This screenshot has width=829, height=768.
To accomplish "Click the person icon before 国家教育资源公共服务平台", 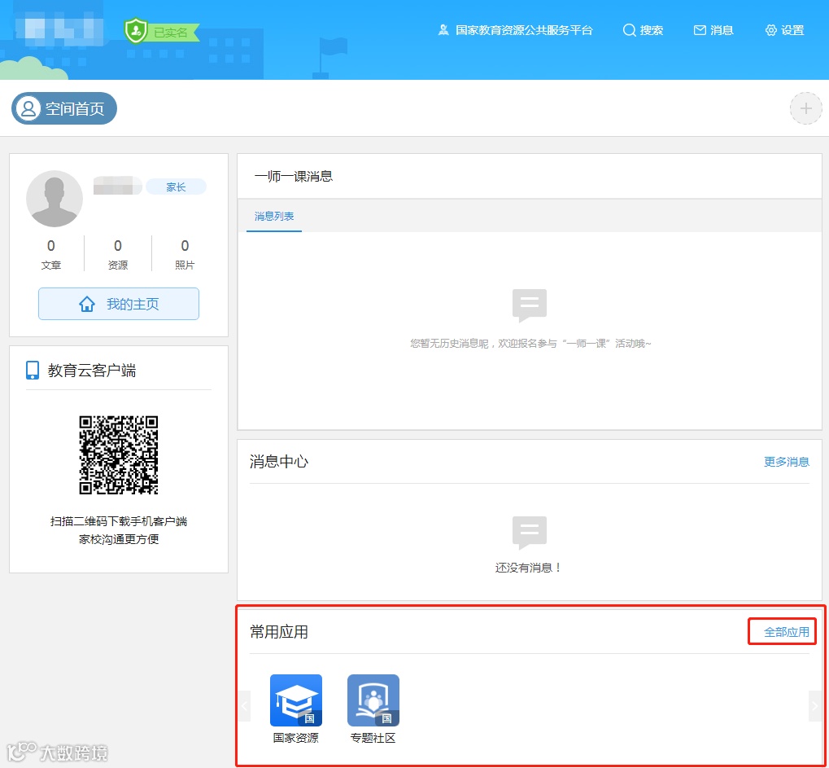I will tap(443, 30).
